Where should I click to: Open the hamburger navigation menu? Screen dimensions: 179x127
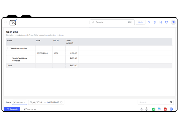coord(5,22)
